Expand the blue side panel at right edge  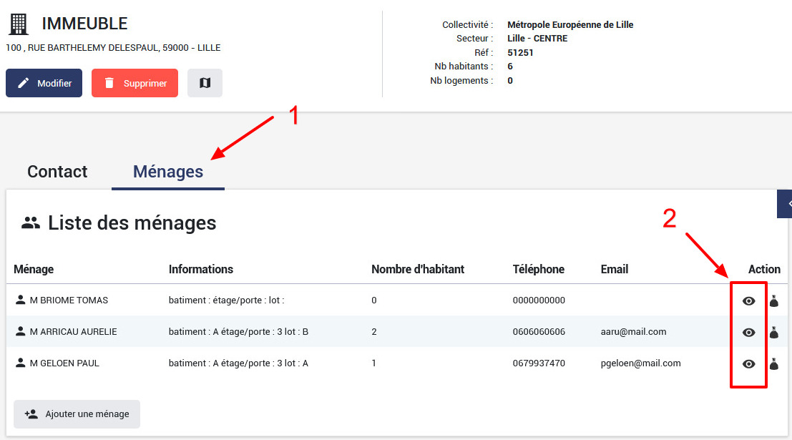pos(786,204)
